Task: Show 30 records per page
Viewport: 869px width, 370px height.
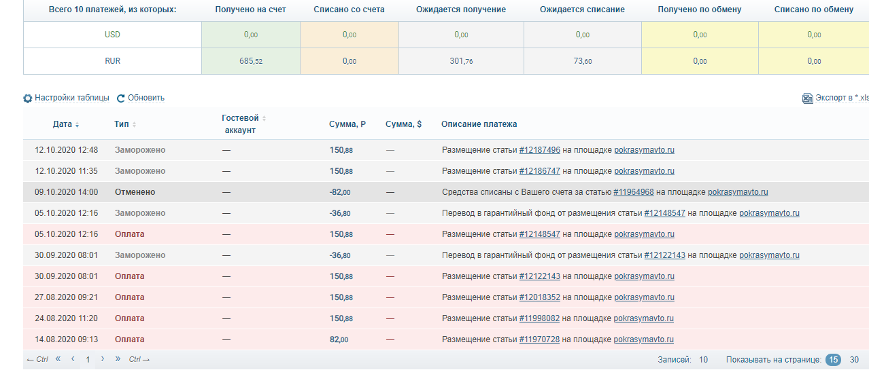Action: click(x=855, y=360)
